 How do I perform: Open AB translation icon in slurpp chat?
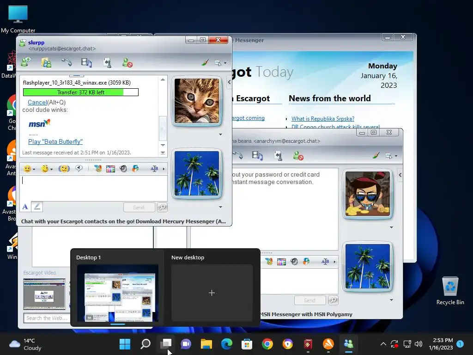click(154, 169)
